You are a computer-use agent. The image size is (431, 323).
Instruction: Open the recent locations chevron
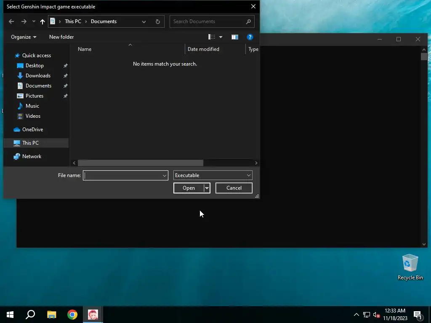(x=34, y=21)
